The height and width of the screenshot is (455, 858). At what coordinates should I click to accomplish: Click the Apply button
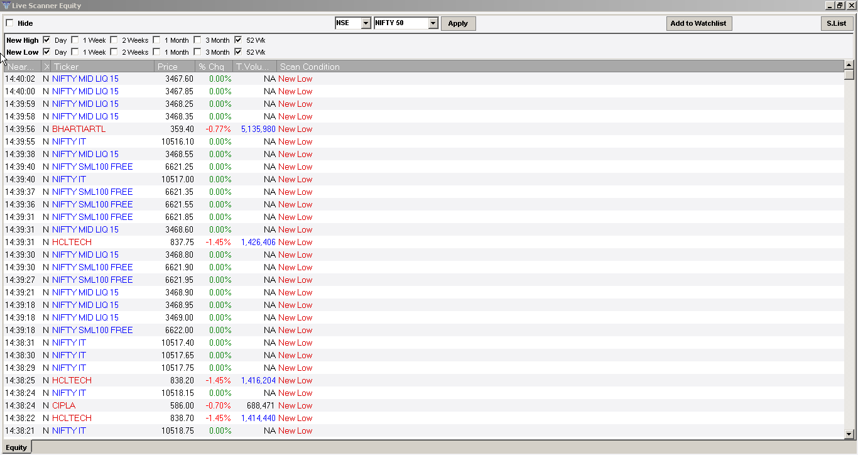click(x=458, y=23)
